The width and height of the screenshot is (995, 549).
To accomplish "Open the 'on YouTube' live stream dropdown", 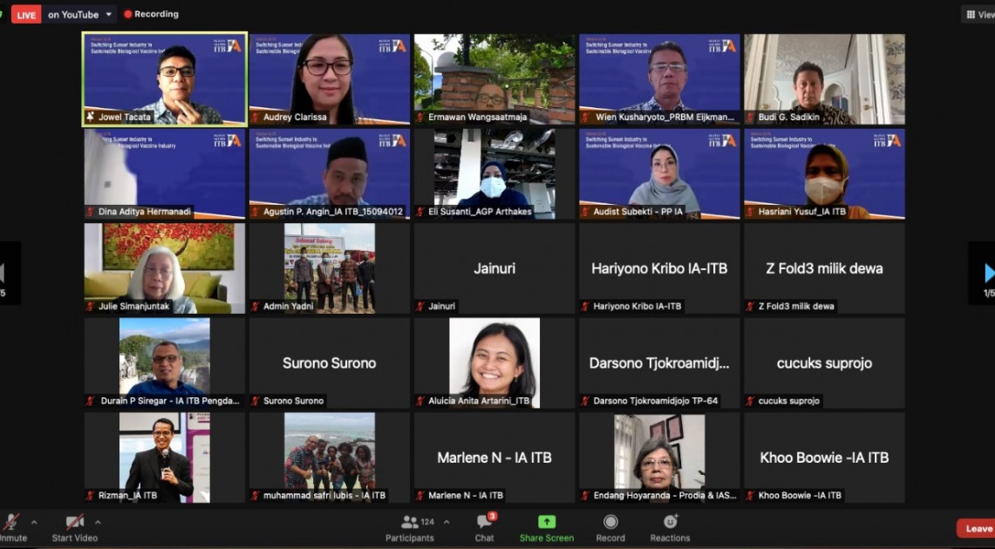I will [x=80, y=15].
